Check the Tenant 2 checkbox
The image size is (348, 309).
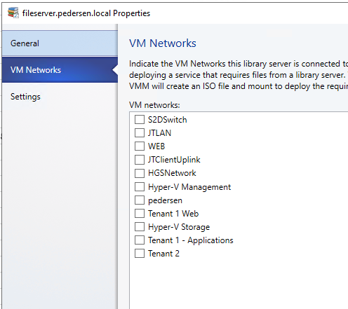(x=140, y=254)
